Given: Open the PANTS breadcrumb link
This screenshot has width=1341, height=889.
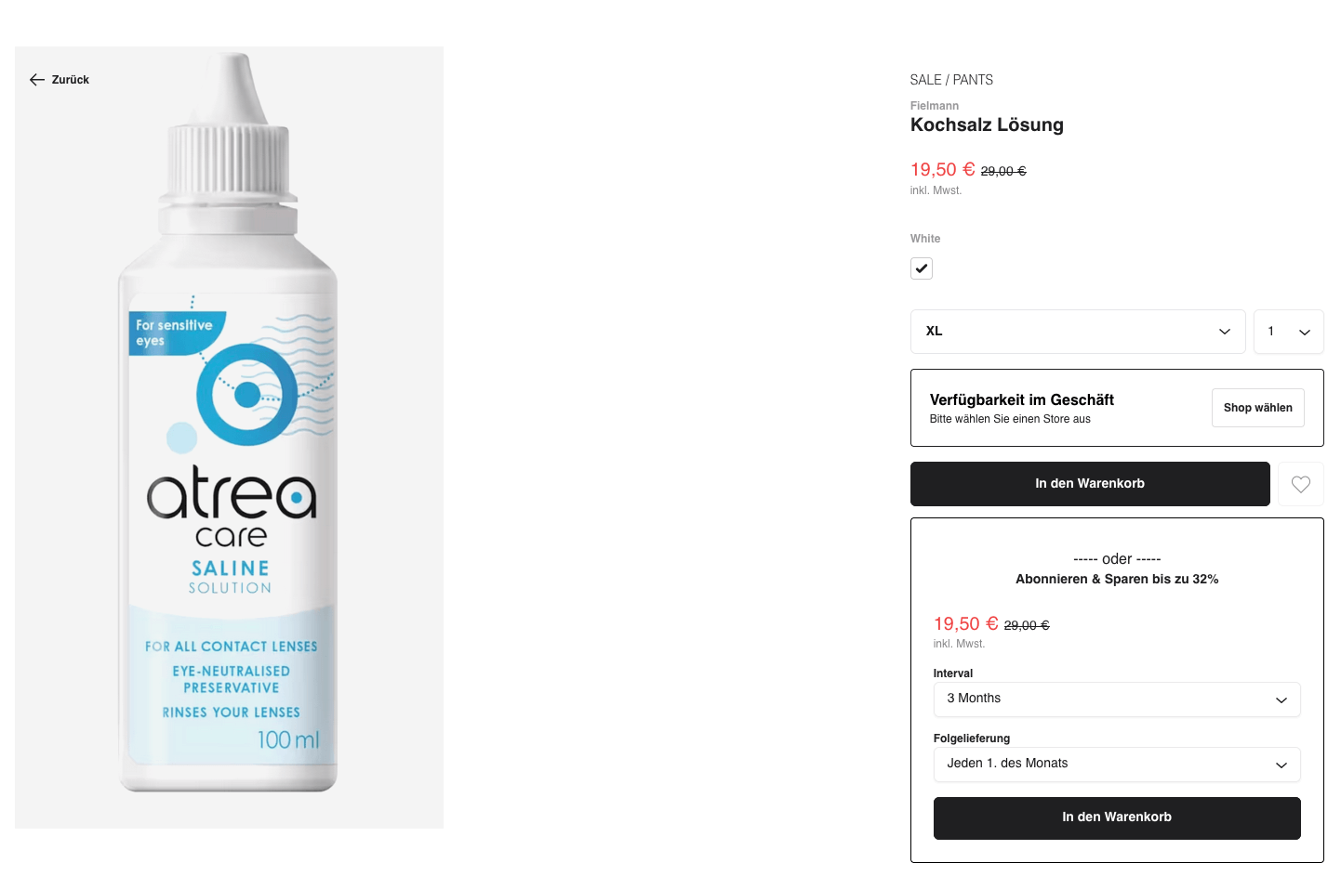Looking at the screenshot, I should pyautogui.click(x=973, y=80).
